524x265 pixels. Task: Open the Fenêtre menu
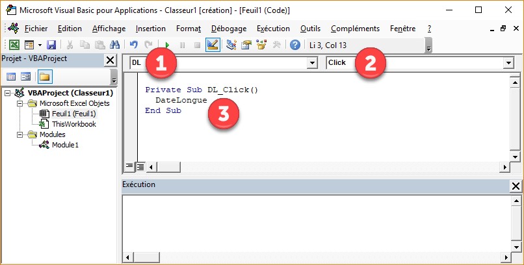point(402,29)
